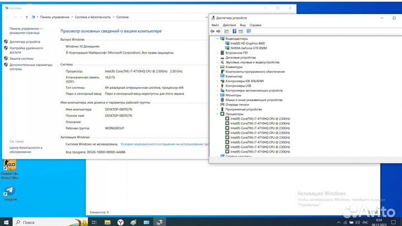Open the Telegram desktop icon
Image resolution: width=402 pixels, height=226 pixels.
(x=9, y=193)
